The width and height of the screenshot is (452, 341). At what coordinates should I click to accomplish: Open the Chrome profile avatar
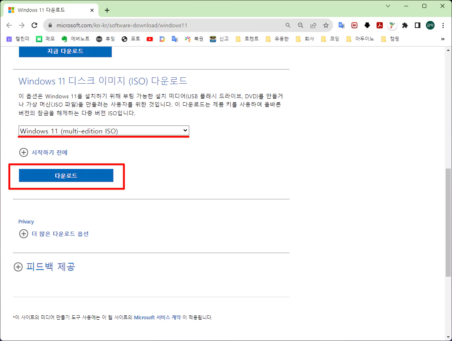pos(430,25)
